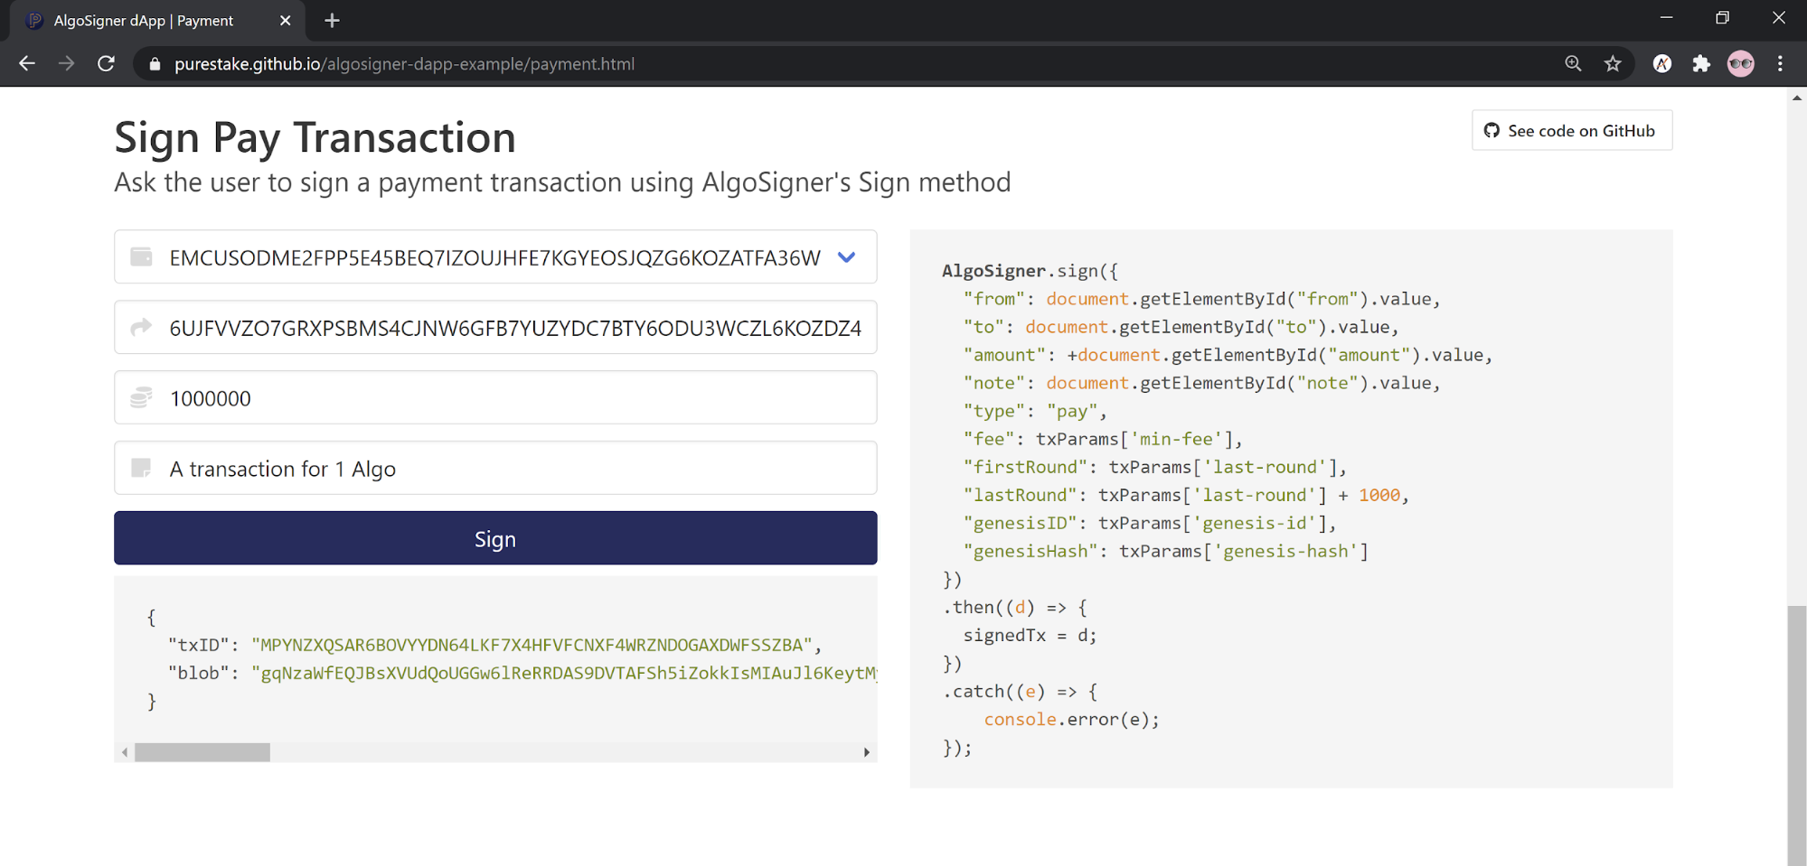Click the browser profile avatar
Viewport: 1807px width, 866px height.
point(1740,63)
